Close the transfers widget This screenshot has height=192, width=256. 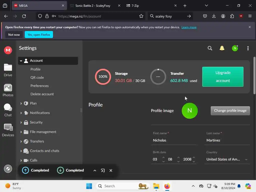click(111, 170)
